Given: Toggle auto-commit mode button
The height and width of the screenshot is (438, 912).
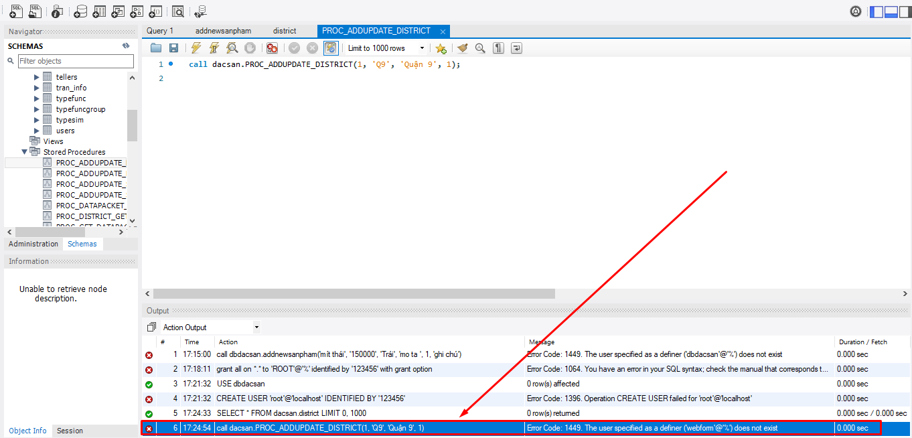Looking at the screenshot, I should pos(331,48).
